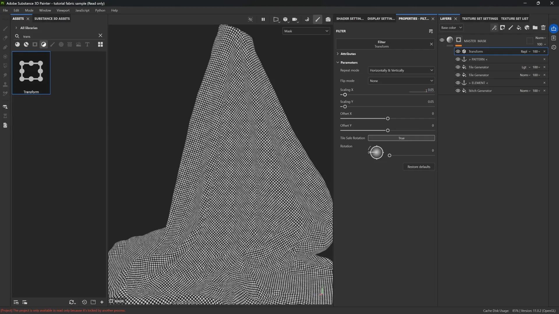This screenshot has height=314, width=559.
Task: Open the Viewport menu
Action: [x=63, y=10]
